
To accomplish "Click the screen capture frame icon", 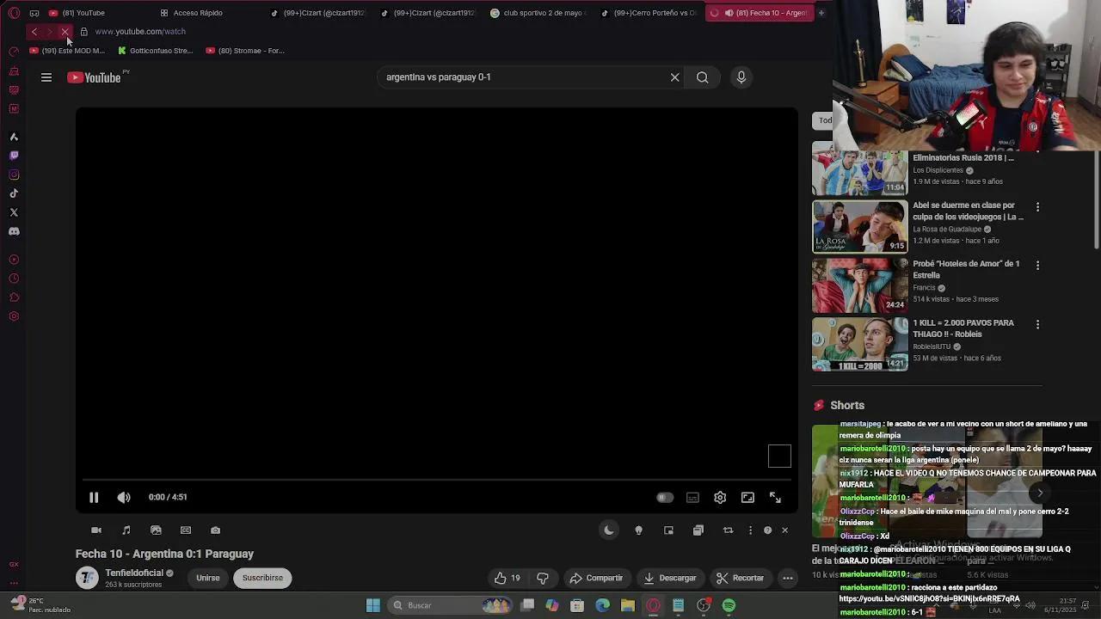I will 186,530.
